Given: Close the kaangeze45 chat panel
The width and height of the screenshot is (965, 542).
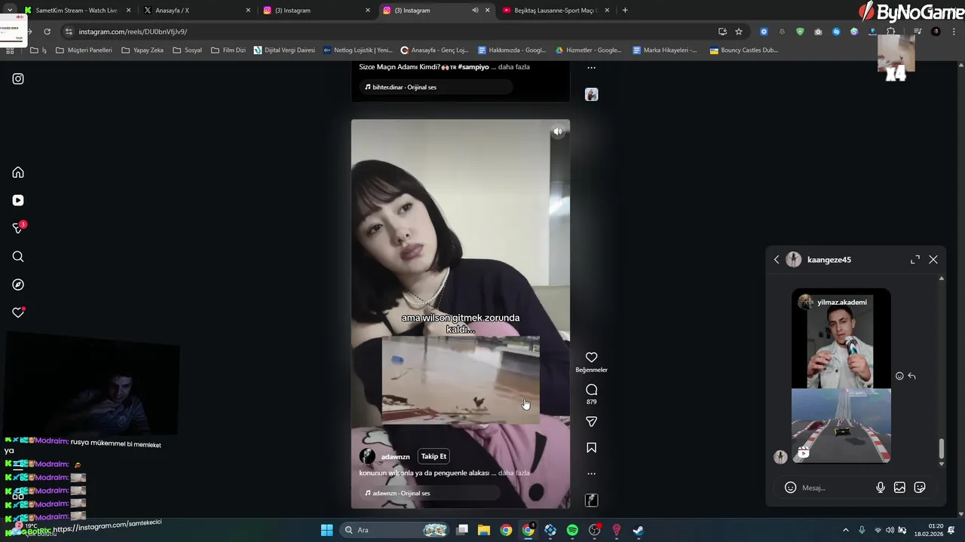Looking at the screenshot, I should [933, 260].
